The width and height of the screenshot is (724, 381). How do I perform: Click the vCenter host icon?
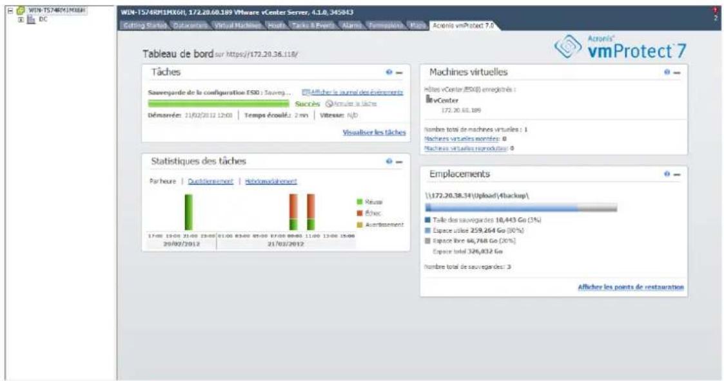click(429, 100)
